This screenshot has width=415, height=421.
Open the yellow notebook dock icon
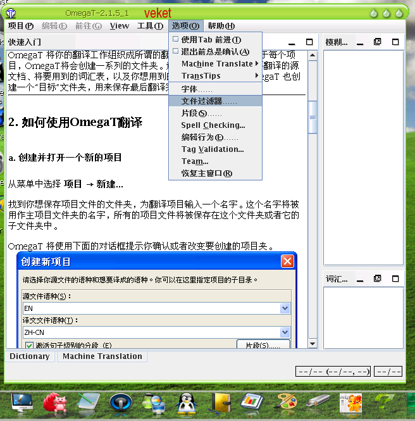tap(221, 403)
